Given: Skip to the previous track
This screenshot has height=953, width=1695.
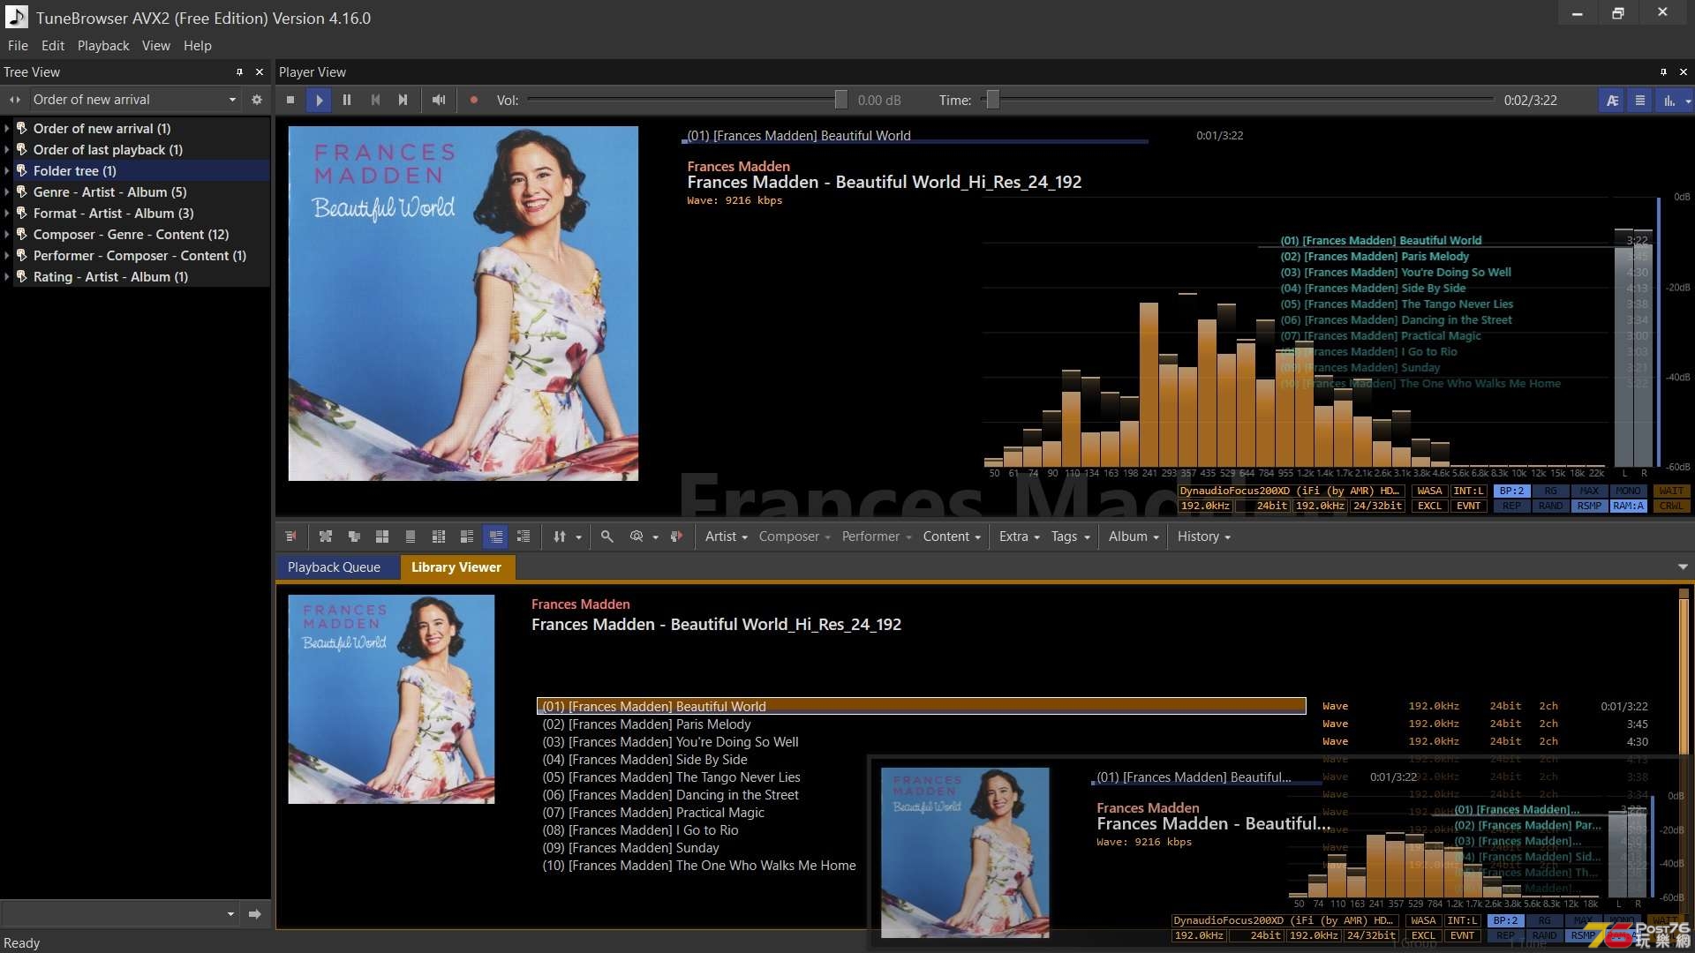Looking at the screenshot, I should 375,100.
